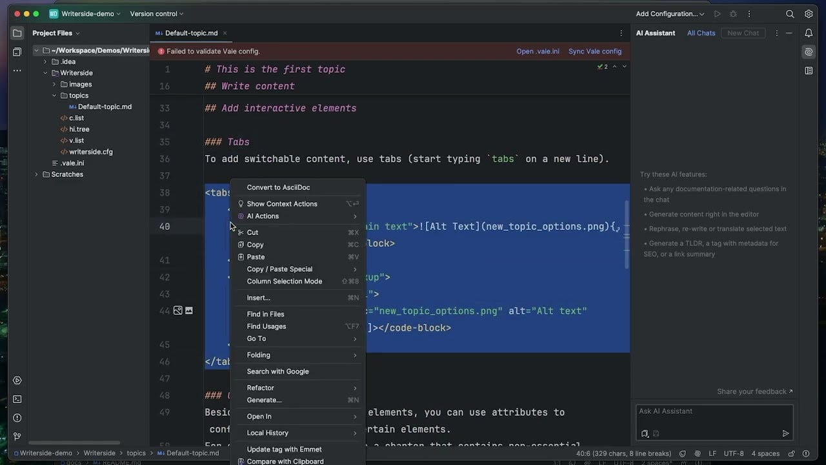Viewport: 826px width, 465px height.
Task: Click the Run play icon in toolbar
Action: 717,14
